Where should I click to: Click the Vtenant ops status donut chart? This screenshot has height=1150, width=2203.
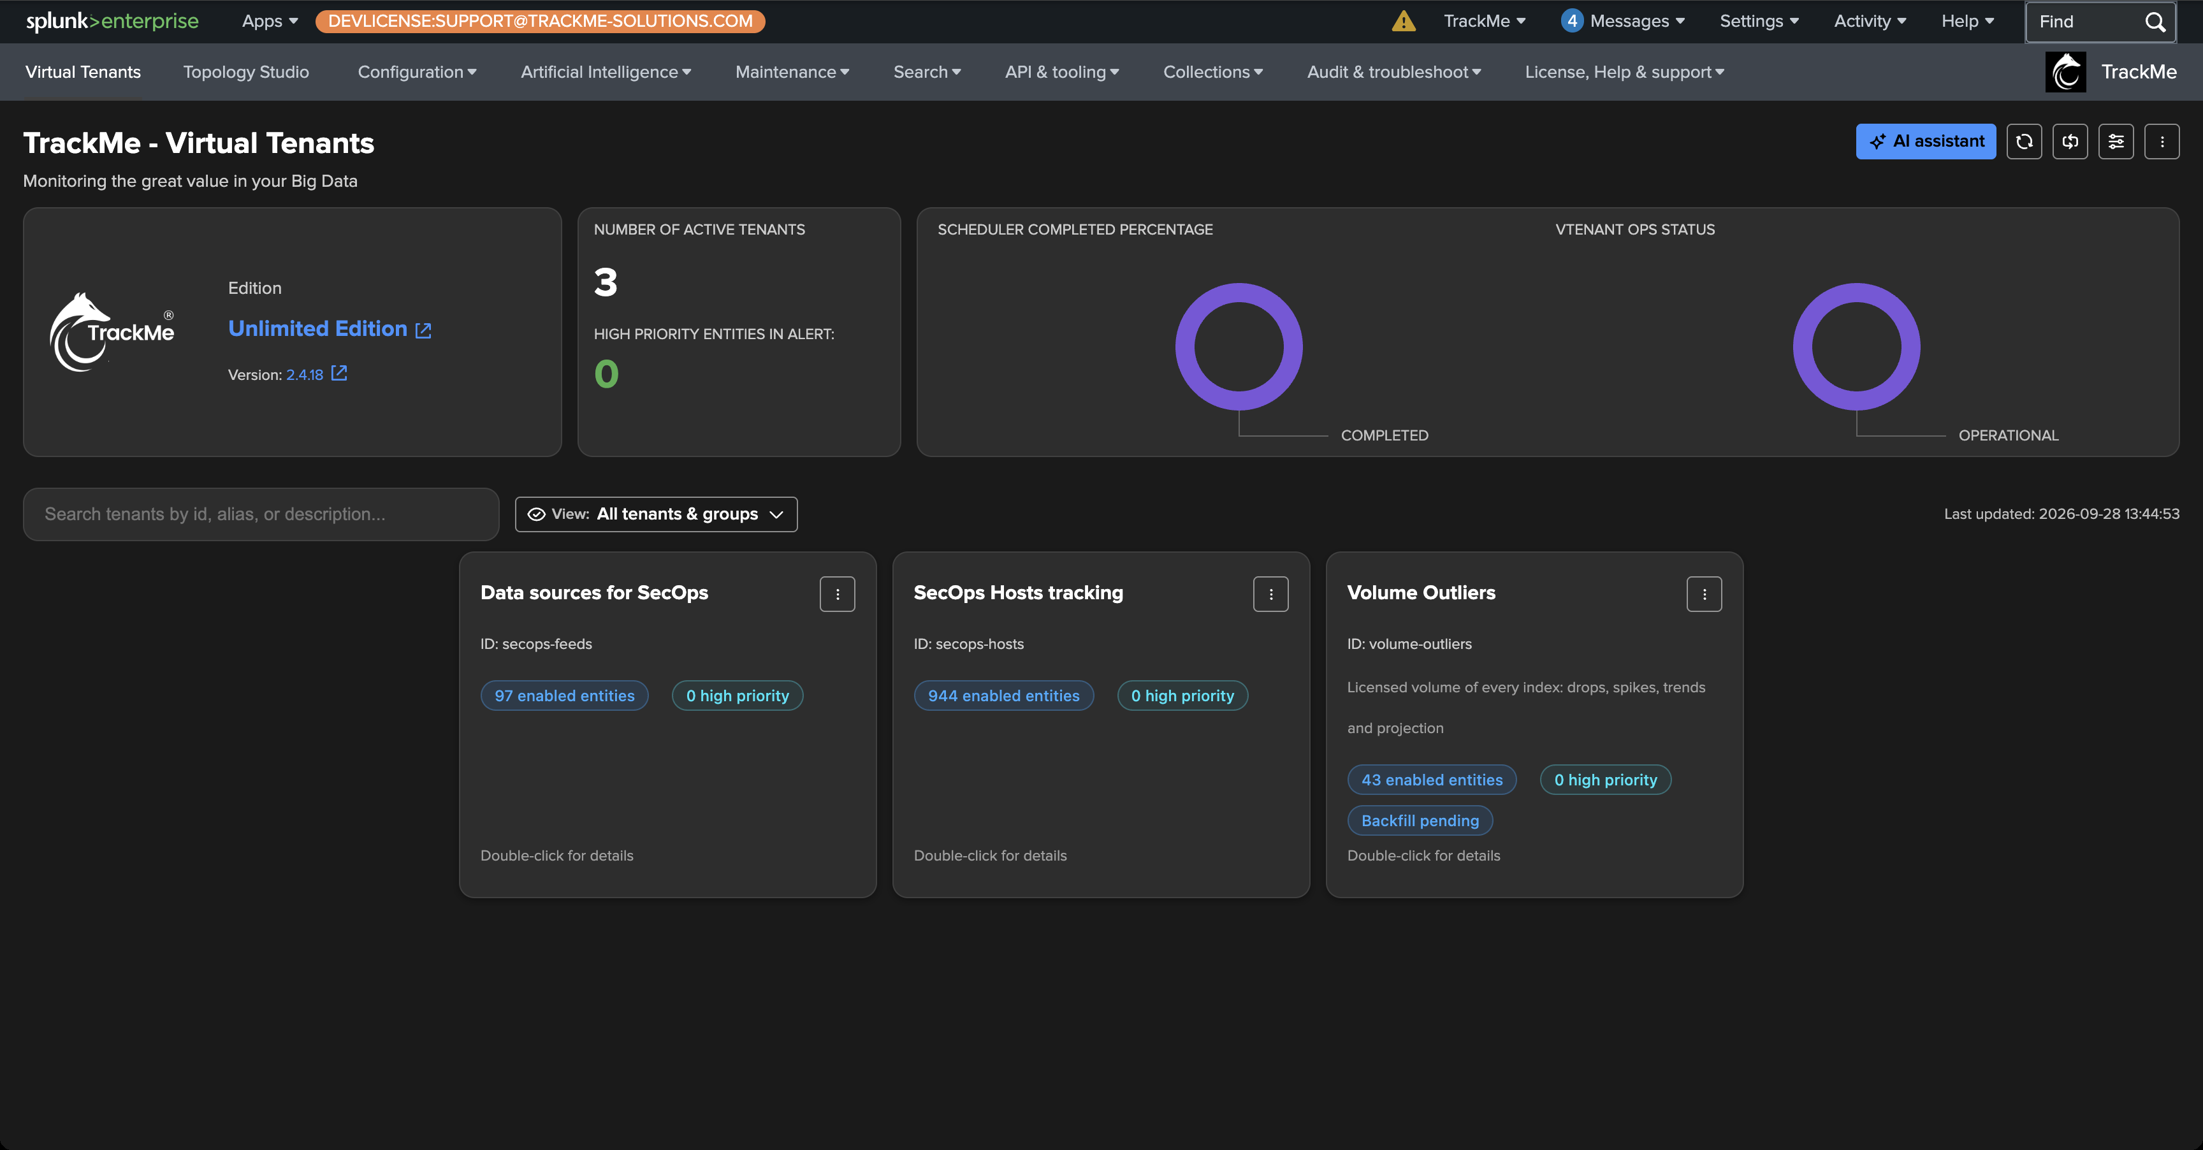1857,346
